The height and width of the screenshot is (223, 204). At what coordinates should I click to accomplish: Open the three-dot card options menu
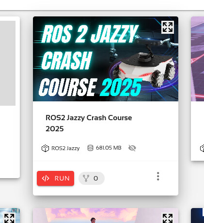pyautogui.click(x=158, y=176)
